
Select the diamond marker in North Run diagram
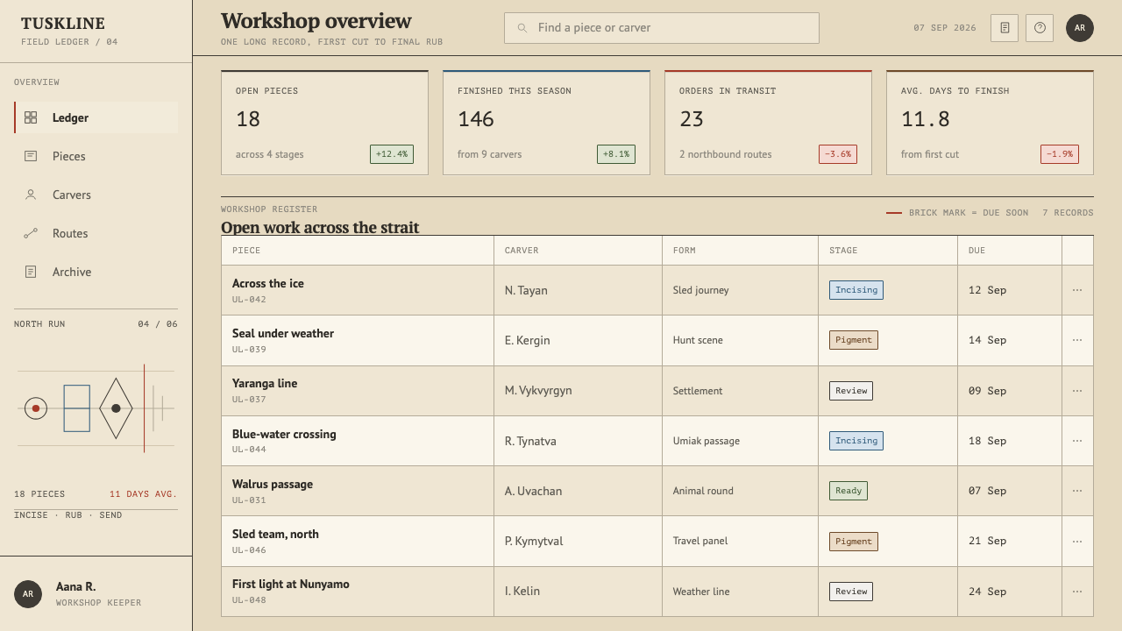pyautogui.click(x=116, y=408)
